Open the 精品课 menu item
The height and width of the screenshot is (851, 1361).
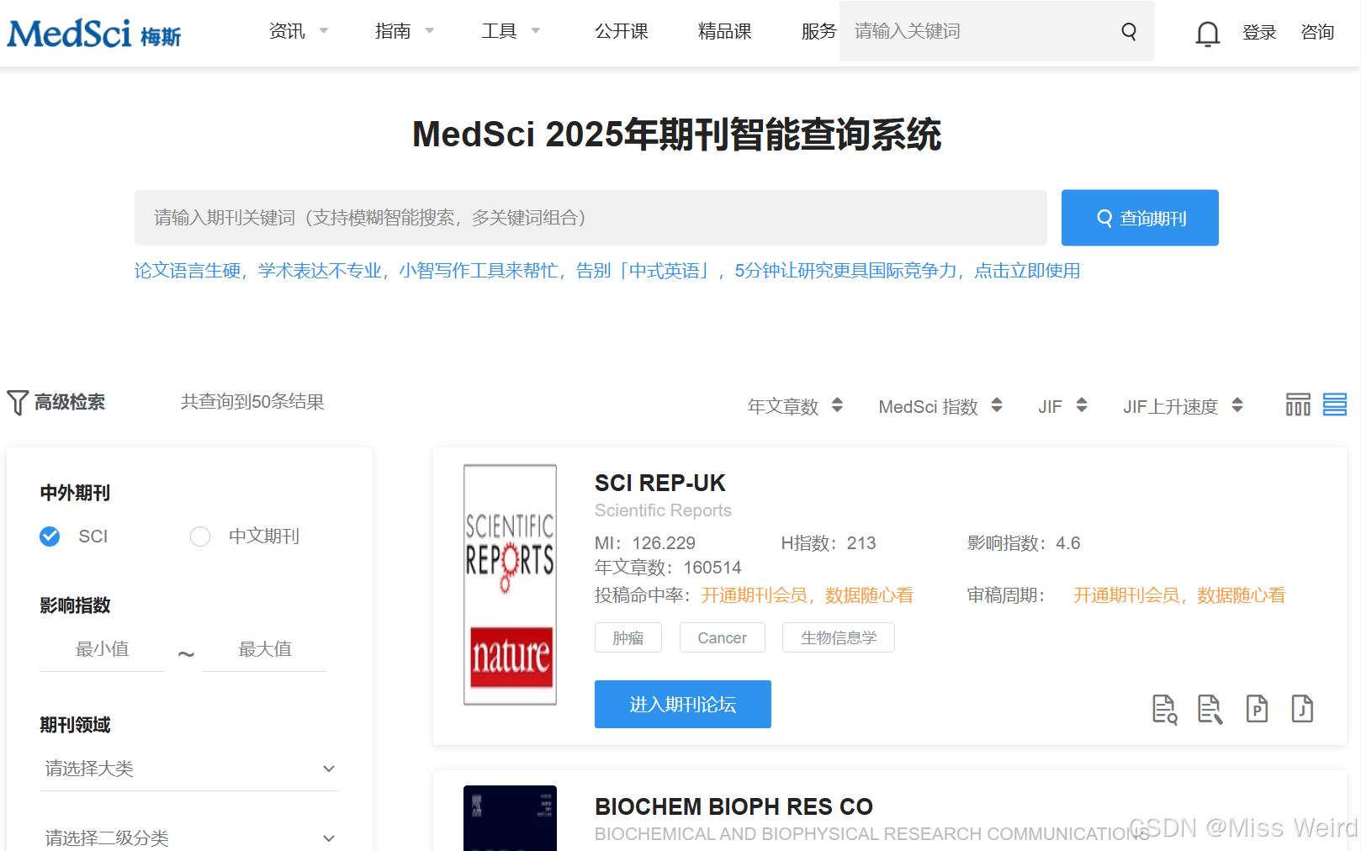pyautogui.click(x=725, y=31)
